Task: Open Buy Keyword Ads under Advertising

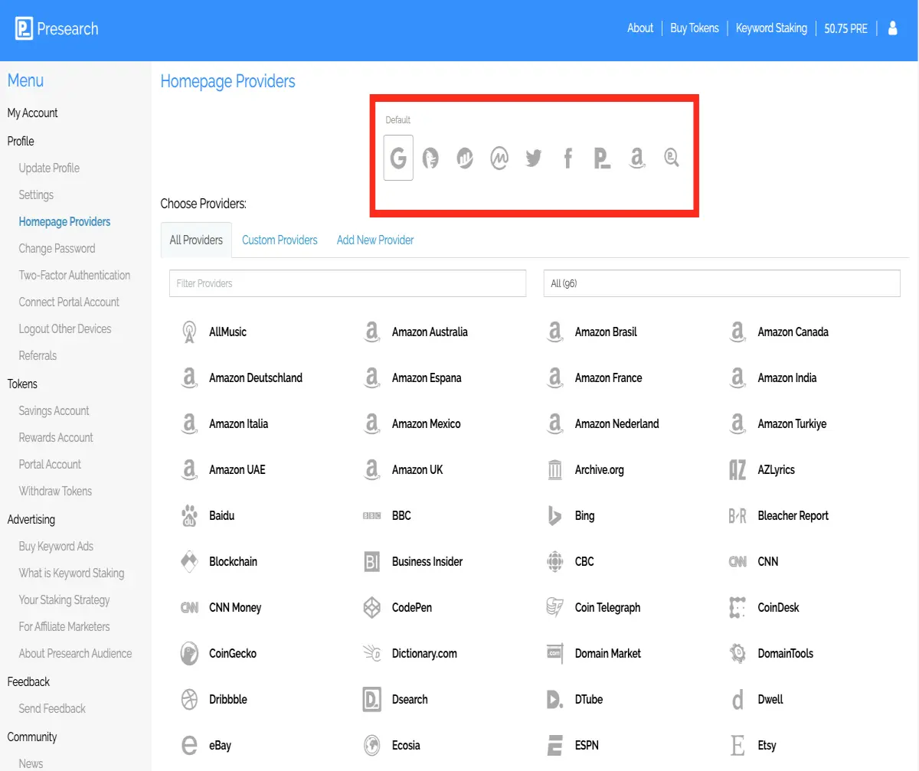Action: tap(56, 547)
